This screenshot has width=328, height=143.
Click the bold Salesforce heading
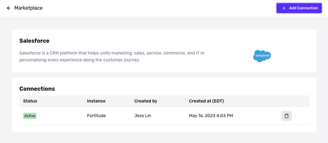pyautogui.click(x=34, y=41)
